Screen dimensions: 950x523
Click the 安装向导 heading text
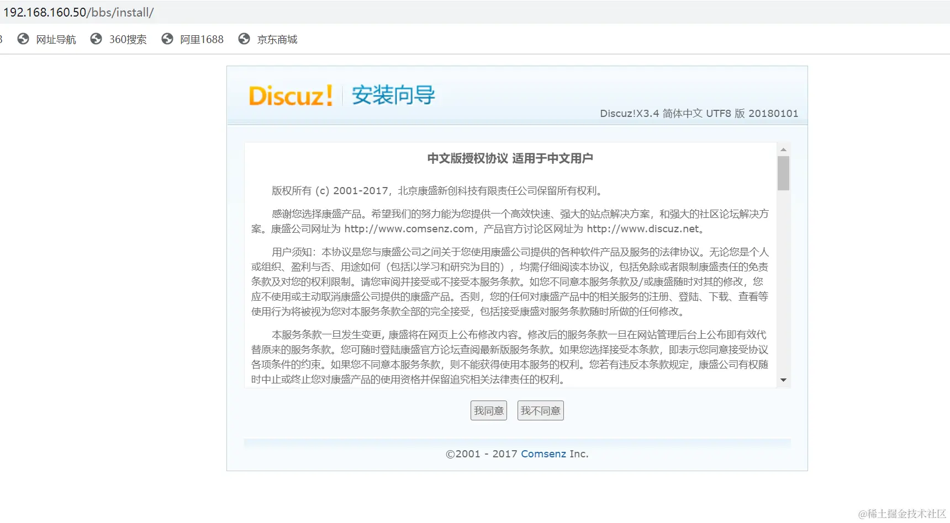pos(393,95)
